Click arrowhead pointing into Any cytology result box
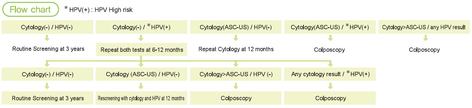This screenshot has height=108, width=472. (330, 64)
